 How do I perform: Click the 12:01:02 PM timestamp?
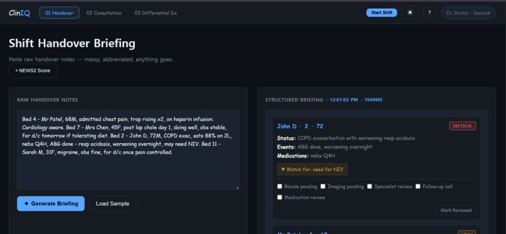[343, 100]
